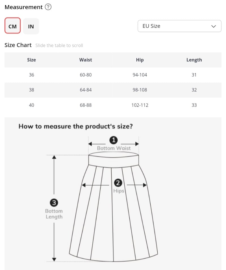Click number 3 Bottom Length marker icon
This screenshot has width=226, height=270.
(54, 203)
